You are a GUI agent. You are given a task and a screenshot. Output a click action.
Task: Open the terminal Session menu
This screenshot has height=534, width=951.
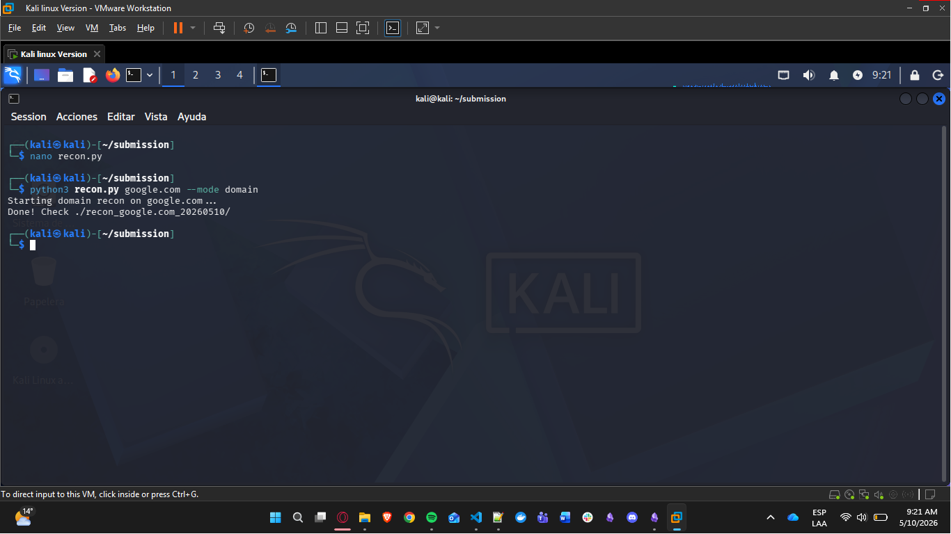29,117
